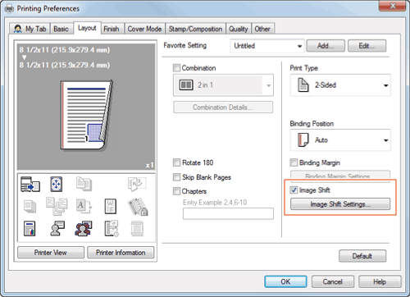Image resolution: width=410 pixels, height=297 pixels.
Task: Open the Basic tab
Action: point(61,29)
